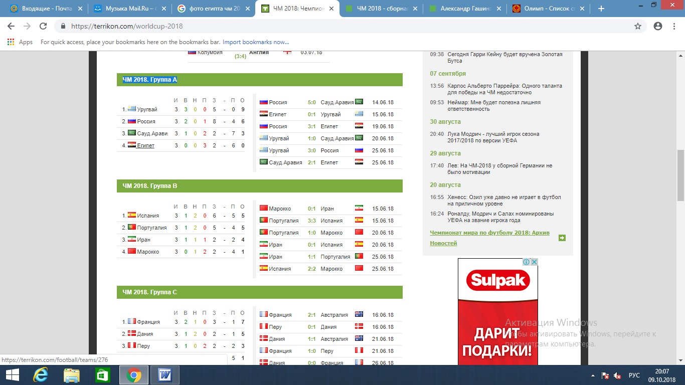
Task: Click Import bookmarks now link
Action: coord(256,42)
